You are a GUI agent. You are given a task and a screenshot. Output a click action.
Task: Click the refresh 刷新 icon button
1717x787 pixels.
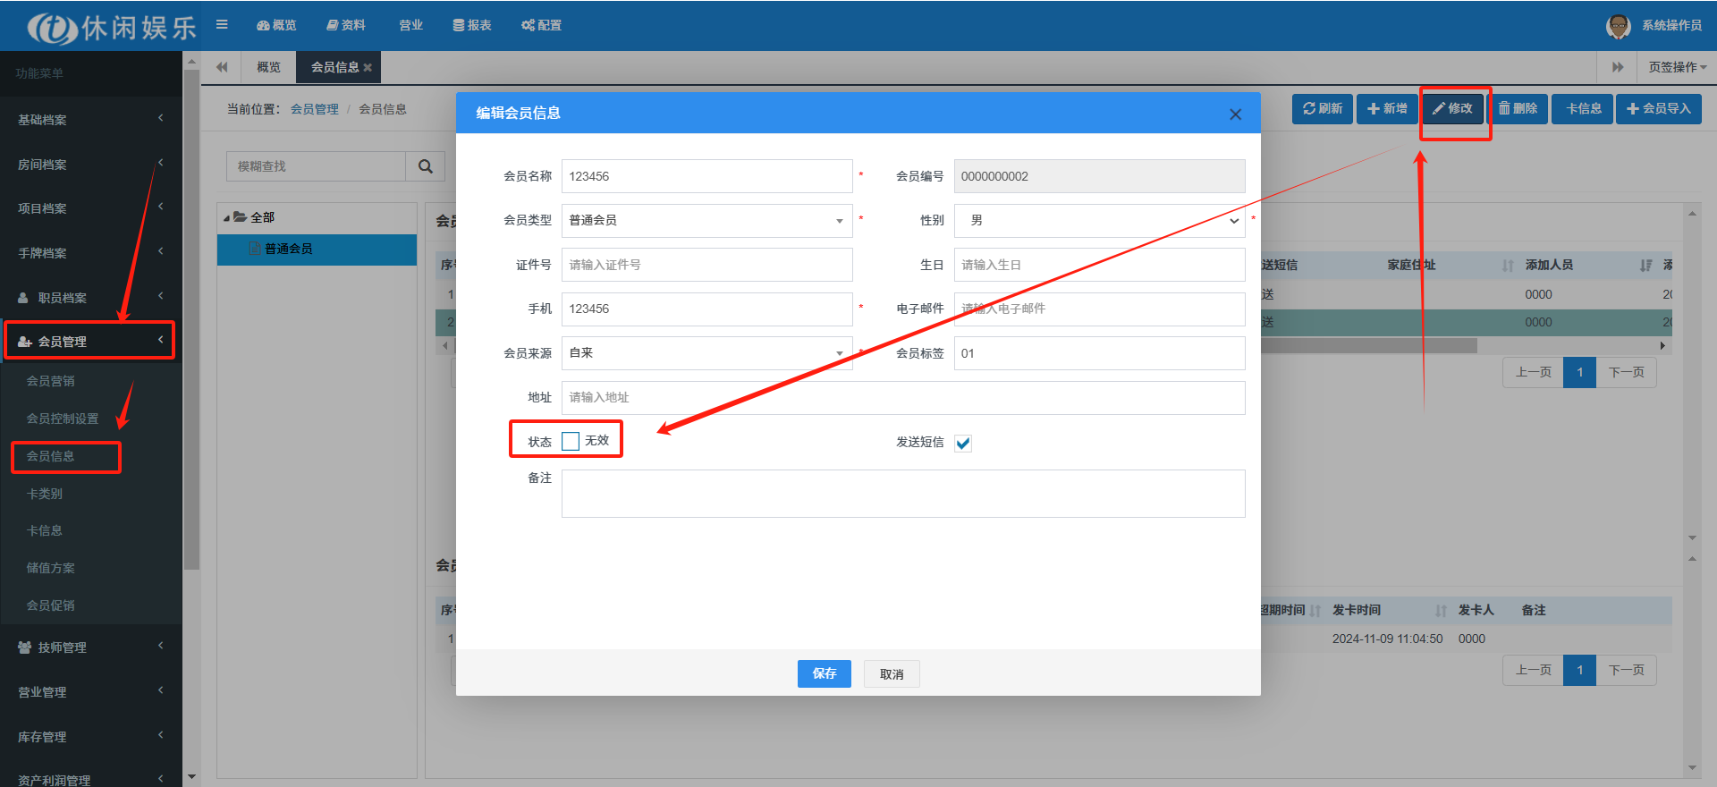1322,108
